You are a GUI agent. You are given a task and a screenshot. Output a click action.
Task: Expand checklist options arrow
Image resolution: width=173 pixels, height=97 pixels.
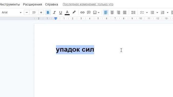147,13
